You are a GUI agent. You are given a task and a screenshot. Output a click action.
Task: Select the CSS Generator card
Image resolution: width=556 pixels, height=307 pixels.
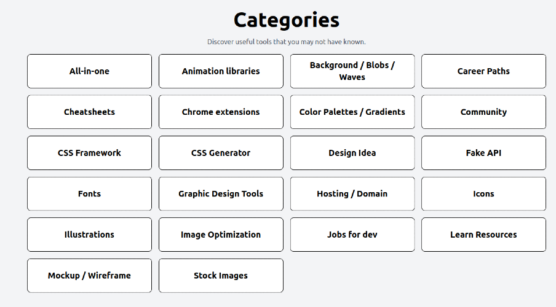tap(221, 153)
